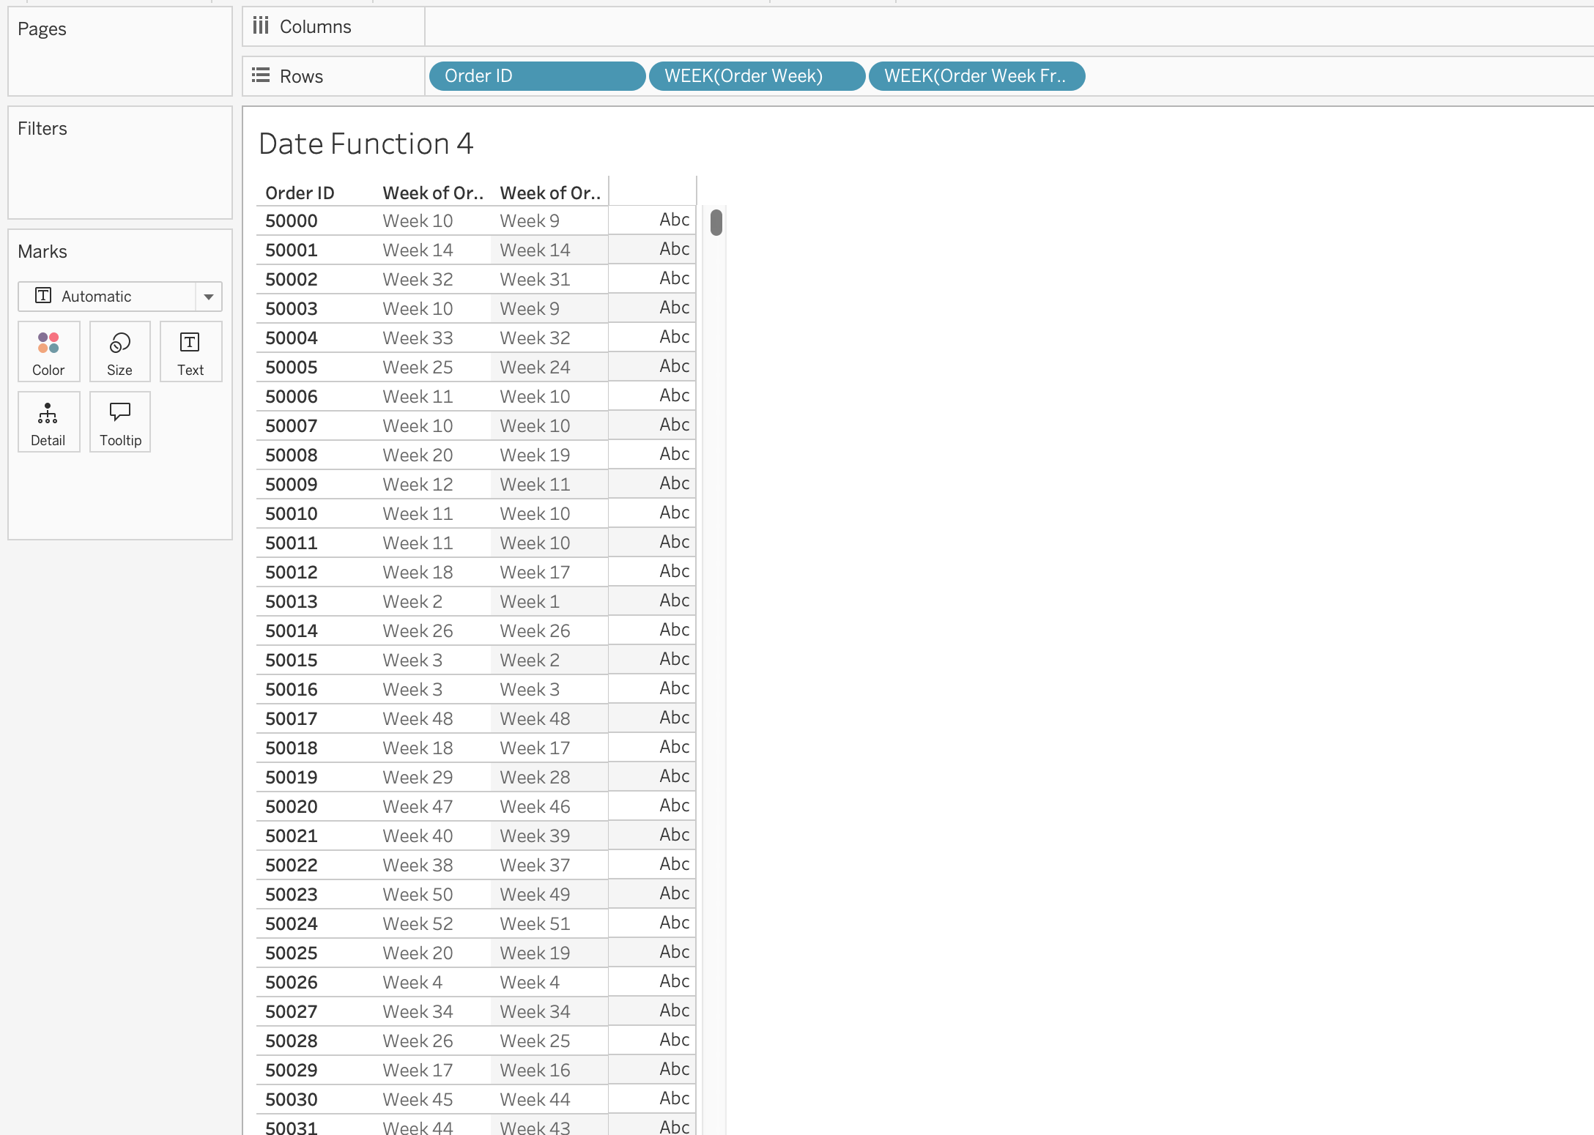Click the Tooltip marks card icon
Viewport: 1594px width, 1135px height.
coord(119,412)
